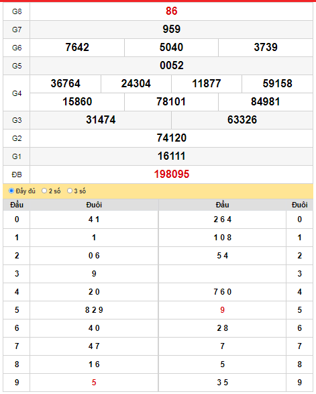The height and width of the screenshot is (394, 316).
Task: Select the "2 số" radio option
Action: click(x=44, y=191)
